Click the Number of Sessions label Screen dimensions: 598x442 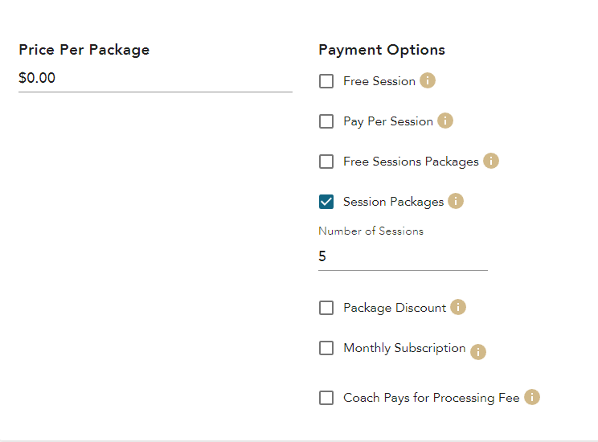(371, 231)
